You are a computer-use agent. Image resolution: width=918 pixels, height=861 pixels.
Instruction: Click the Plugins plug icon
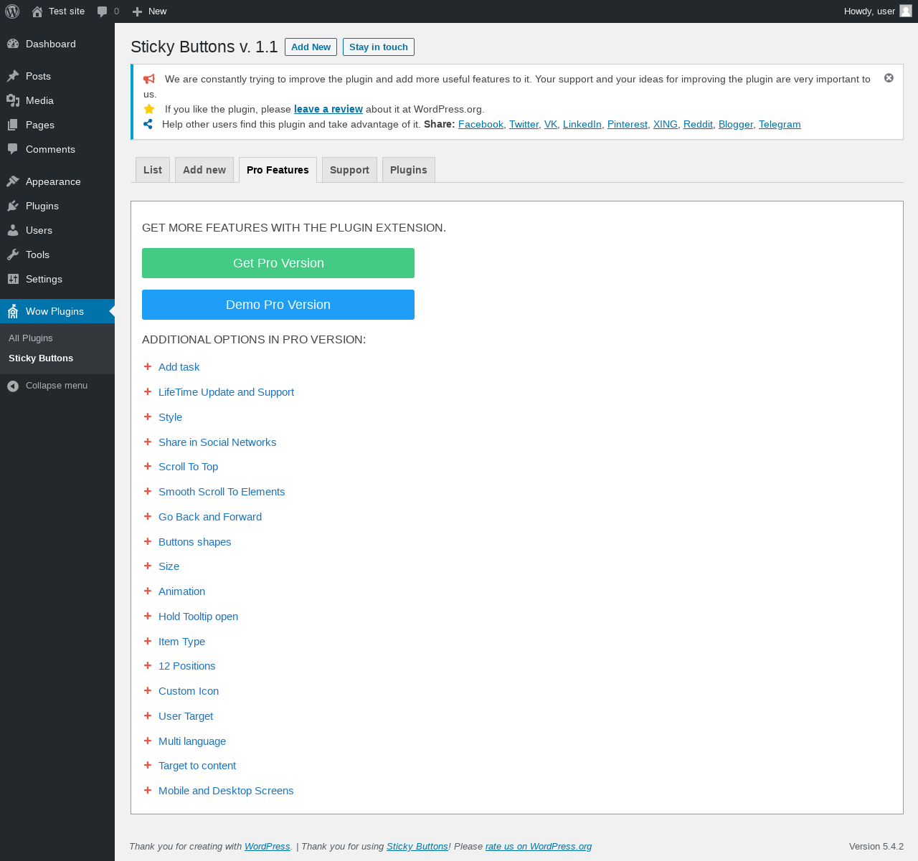(x=13, y=206)
